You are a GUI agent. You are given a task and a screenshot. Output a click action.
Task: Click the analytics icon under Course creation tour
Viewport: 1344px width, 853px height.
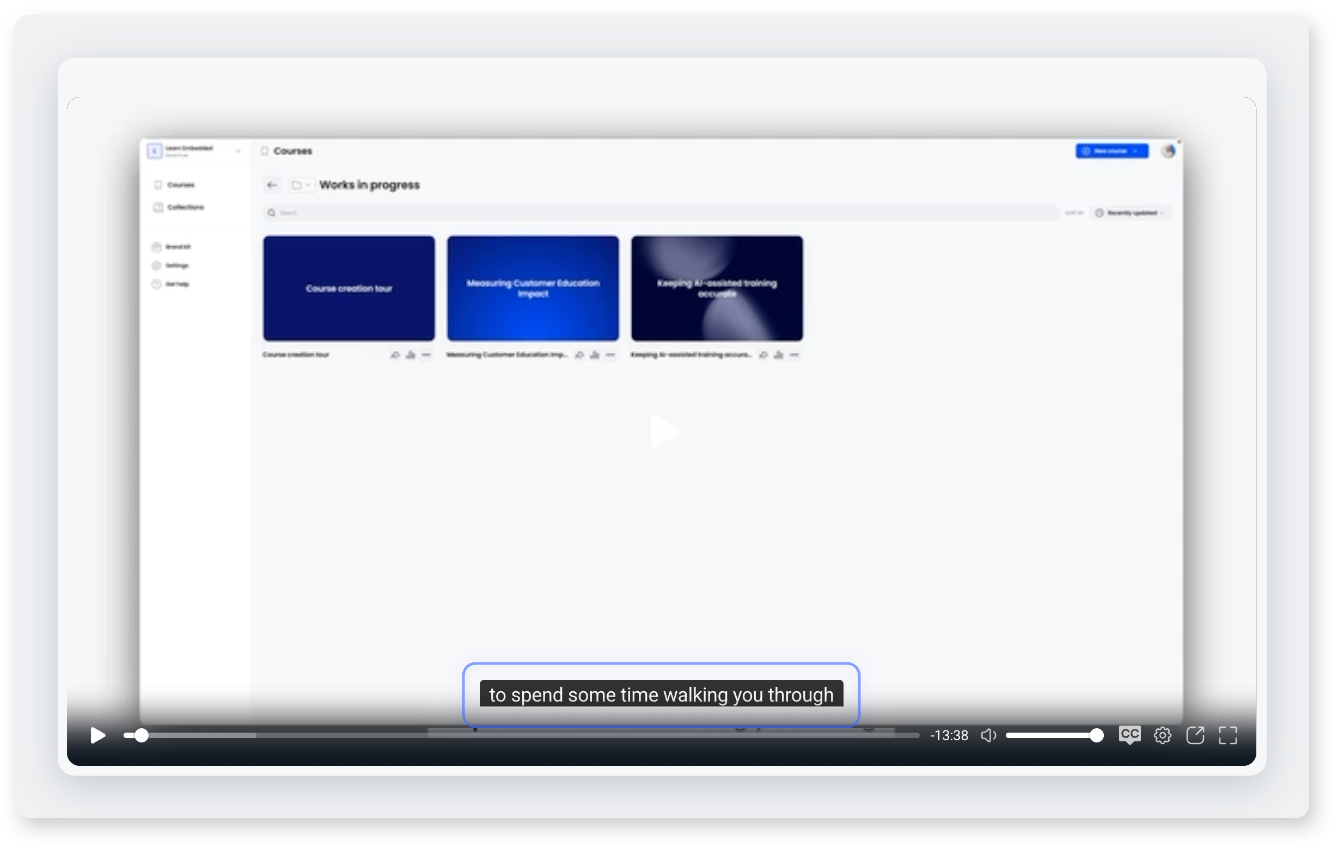point(410,355)
